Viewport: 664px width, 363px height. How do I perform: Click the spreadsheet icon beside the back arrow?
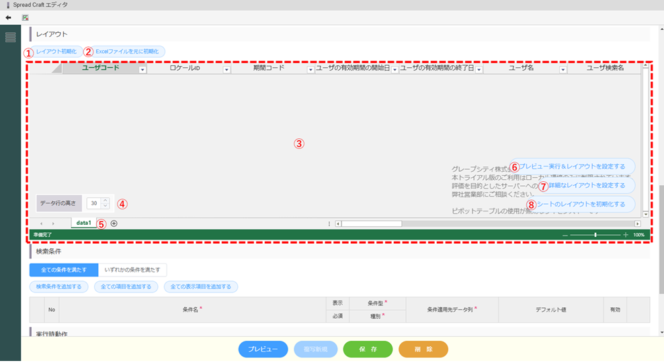pyautogui.click(x=25, y=17)
